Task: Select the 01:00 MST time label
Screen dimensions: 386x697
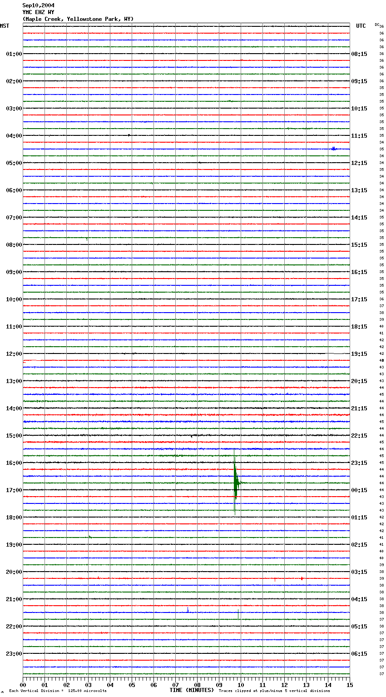Action: (x=14, y=54)
